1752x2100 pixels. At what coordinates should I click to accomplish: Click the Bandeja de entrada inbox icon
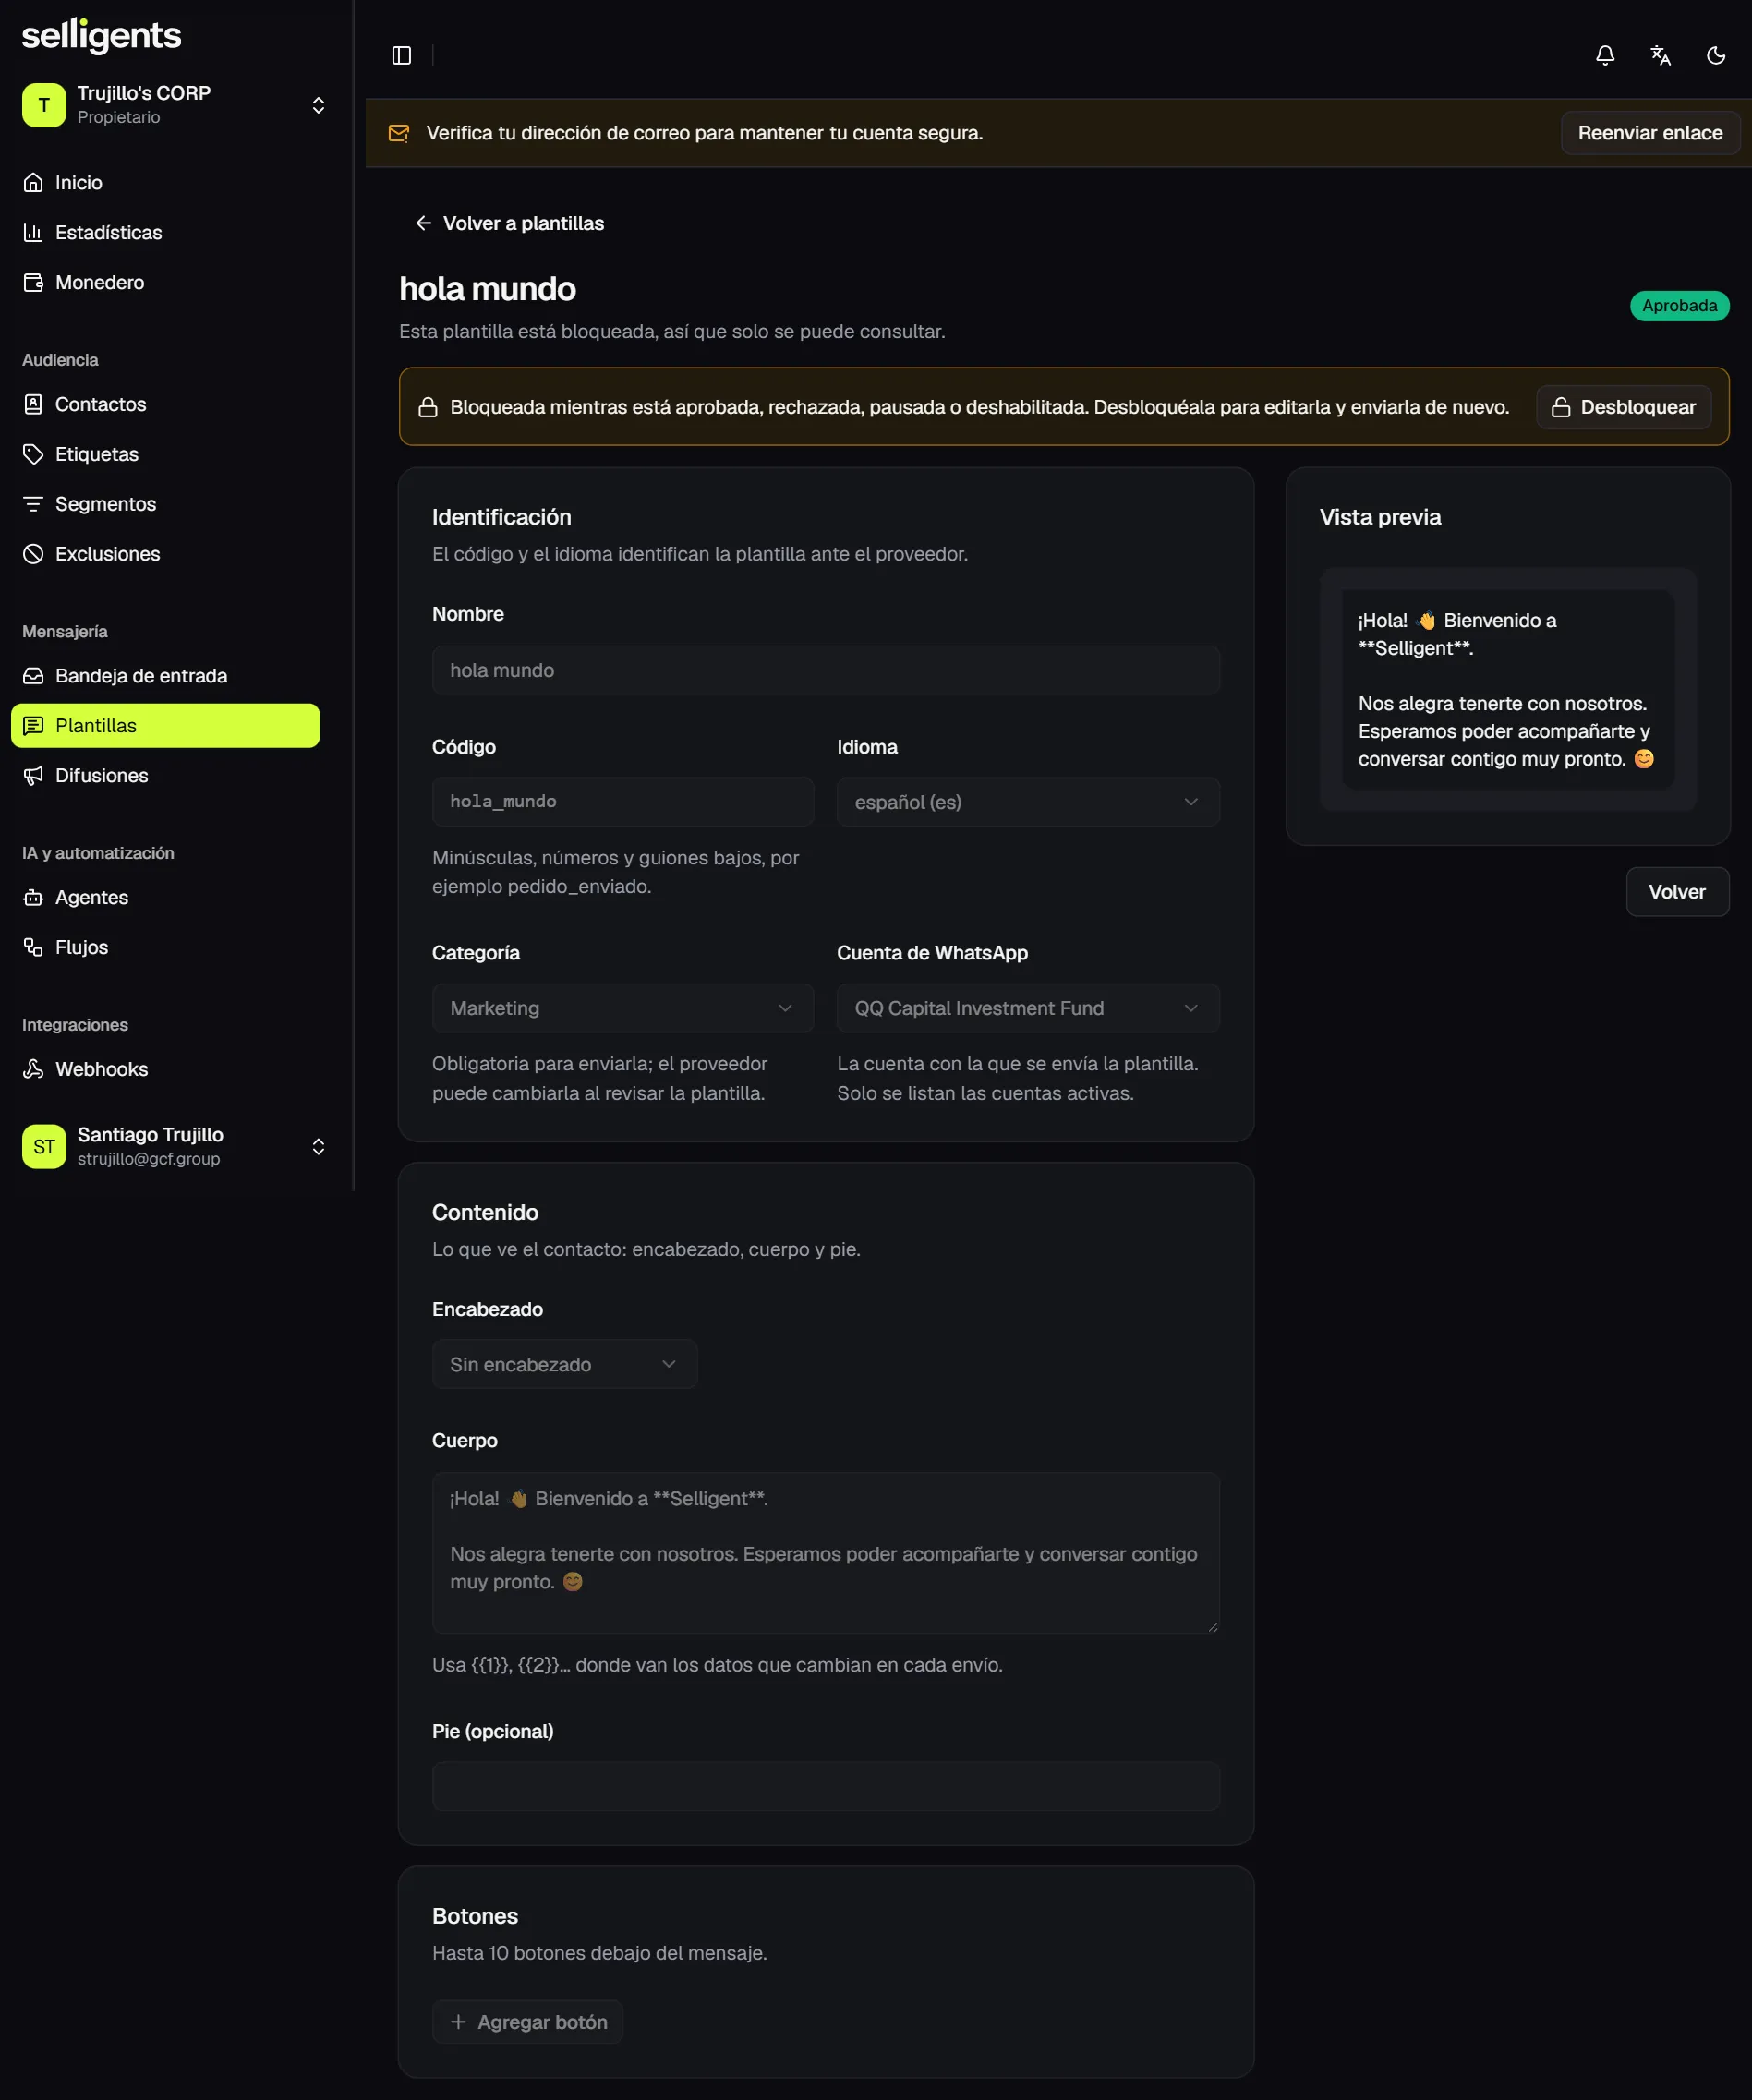(x=33, y=676)
